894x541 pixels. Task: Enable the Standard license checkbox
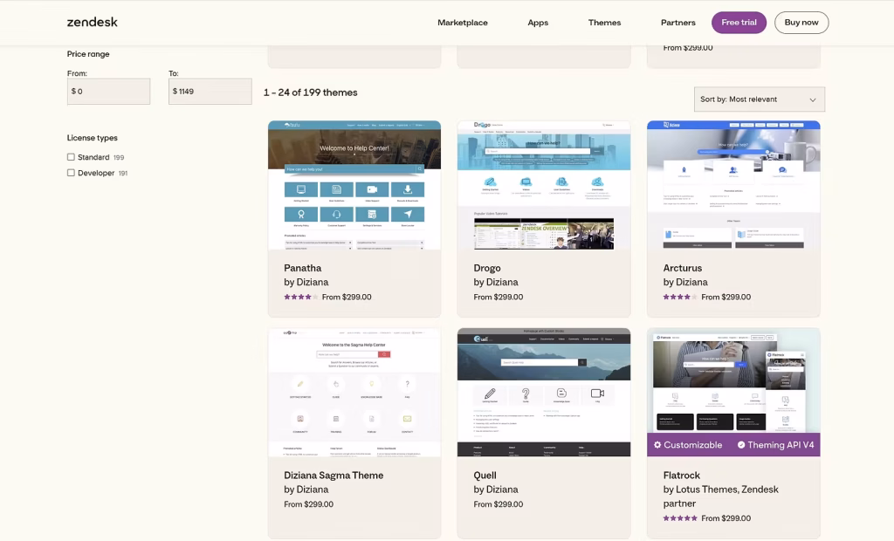[x=71, y=157]
